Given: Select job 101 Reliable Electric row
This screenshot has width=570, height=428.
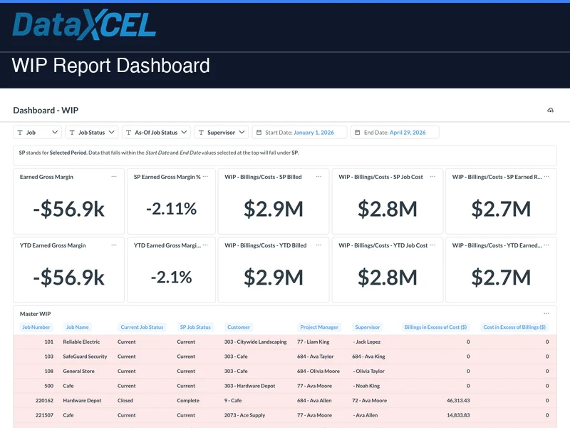Looking at the screenshot, I should click(285, 342).
